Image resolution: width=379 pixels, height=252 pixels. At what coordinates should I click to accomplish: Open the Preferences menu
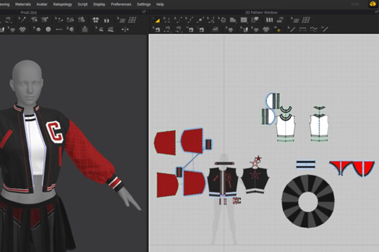121,4
